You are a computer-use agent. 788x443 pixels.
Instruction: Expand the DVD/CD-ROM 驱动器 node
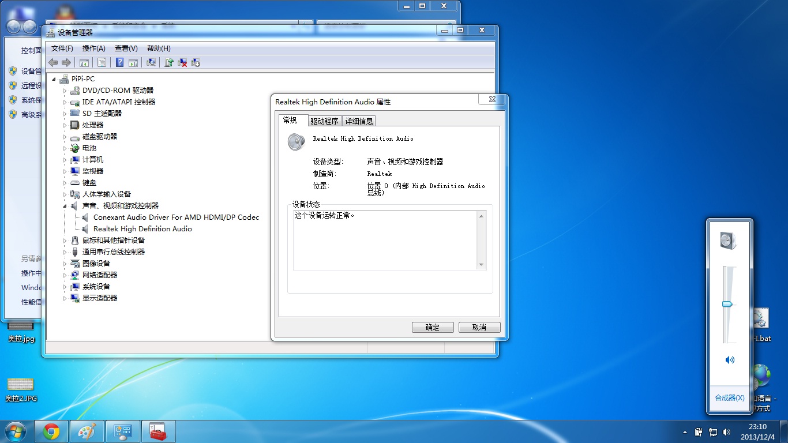pos(65,90)
